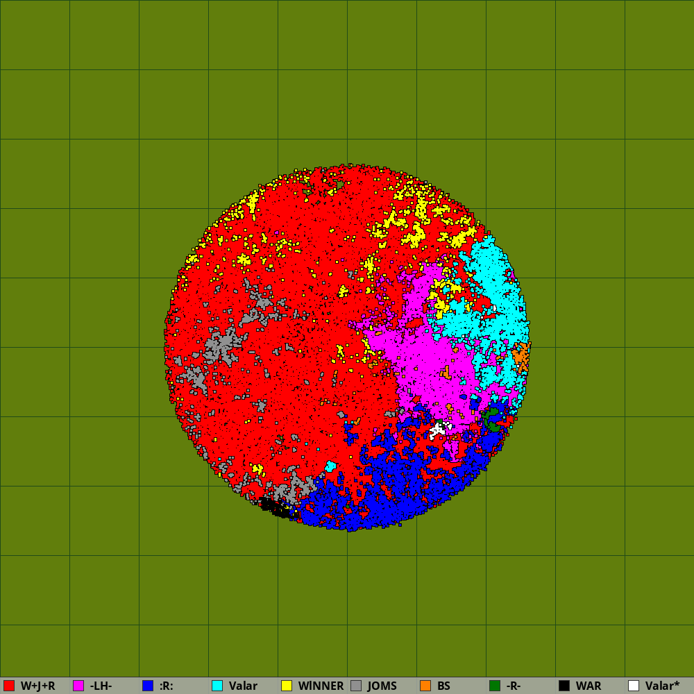
Task: Select the 'BS' legend label
Action: click(443, 686)
